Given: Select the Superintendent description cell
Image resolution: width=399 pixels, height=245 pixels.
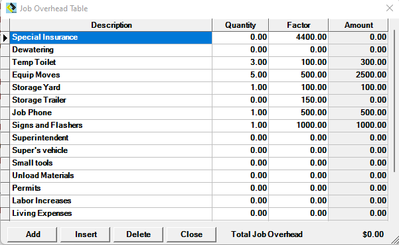Looking at the screenshot, I should point(111,138).
